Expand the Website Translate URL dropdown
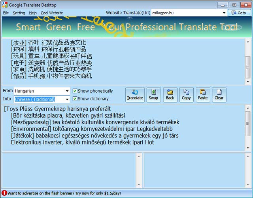 (224, 13)
